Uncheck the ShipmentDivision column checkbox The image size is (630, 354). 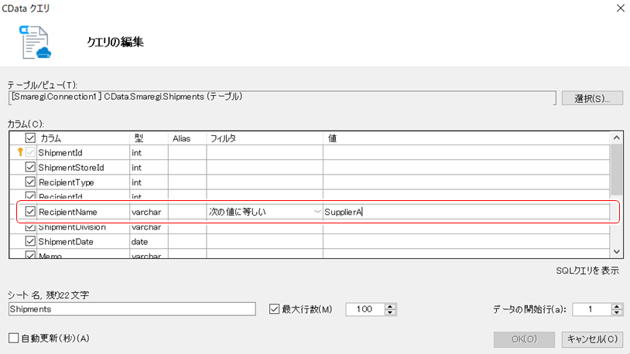pyautogui.click(x=30, y=227)
